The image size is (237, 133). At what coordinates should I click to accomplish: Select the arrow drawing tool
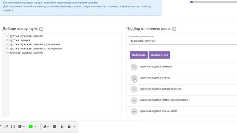pos(6,126)
